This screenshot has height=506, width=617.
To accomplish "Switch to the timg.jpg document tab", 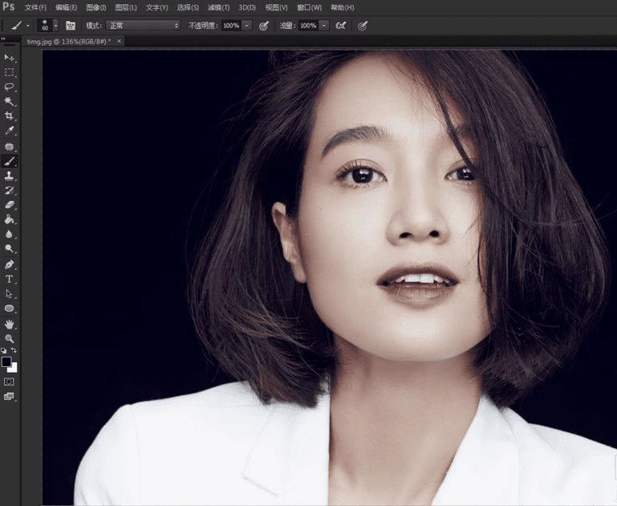I will click(67, 40).
